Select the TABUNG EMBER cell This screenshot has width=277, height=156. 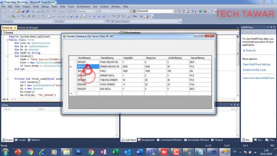[x=111, y=80]
